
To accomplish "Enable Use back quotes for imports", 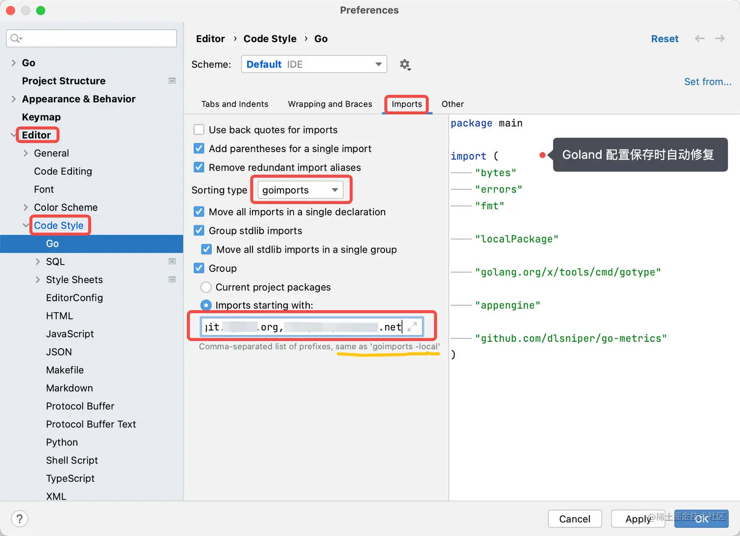I will pyautogui.click(x=199, y=130).
